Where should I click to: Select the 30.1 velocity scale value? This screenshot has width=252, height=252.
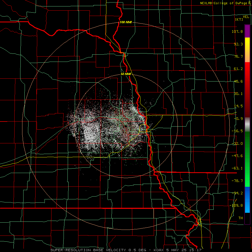pyautogui.click(x=238, y=94)
